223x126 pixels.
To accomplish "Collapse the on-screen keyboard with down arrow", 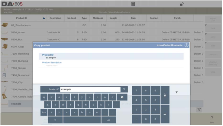I will click(177, 92).
